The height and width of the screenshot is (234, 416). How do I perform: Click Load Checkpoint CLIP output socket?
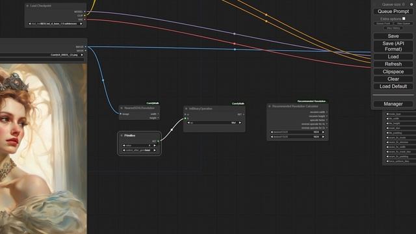click(x=85, y=16)
